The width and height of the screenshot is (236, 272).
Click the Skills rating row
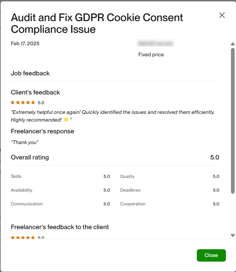click(x=60, y=177)
